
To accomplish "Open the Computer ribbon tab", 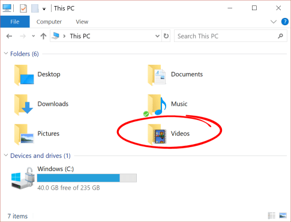I will click(49, 22).
